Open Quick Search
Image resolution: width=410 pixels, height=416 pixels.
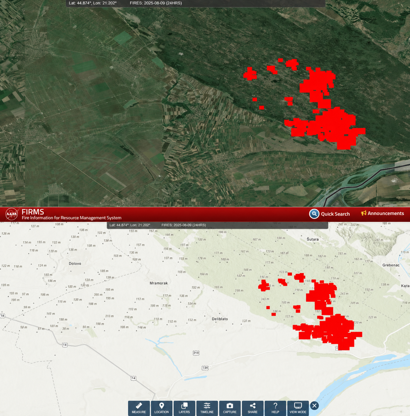[x=330, y=214]
